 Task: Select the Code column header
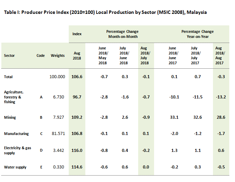[41, 55]
